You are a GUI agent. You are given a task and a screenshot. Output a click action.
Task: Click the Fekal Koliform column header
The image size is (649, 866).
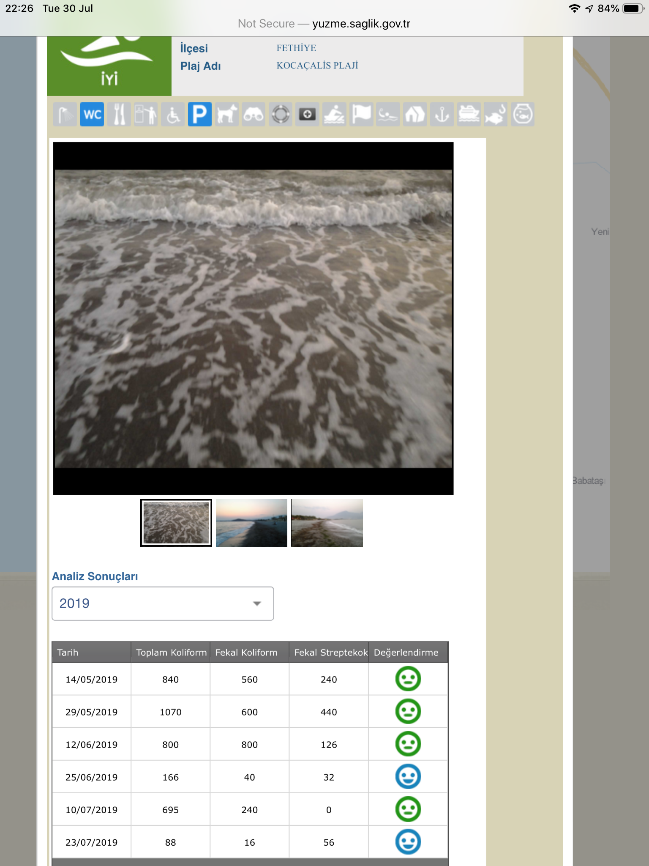[x=250, y=652]
